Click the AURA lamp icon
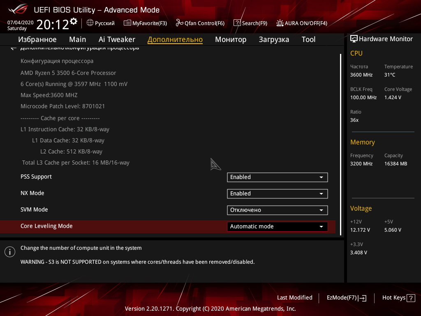Viewport: 421px width, 316px height. [280, 23]
